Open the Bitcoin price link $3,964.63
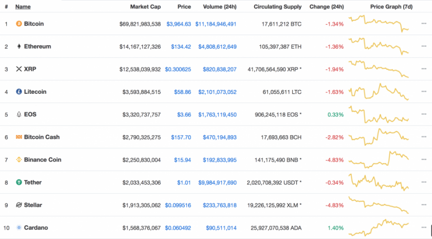The width and height of the screenshot is (432, 239). (x=179, y=24)
